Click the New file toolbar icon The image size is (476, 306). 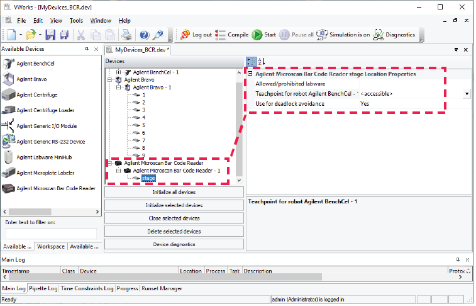[11, 35]
